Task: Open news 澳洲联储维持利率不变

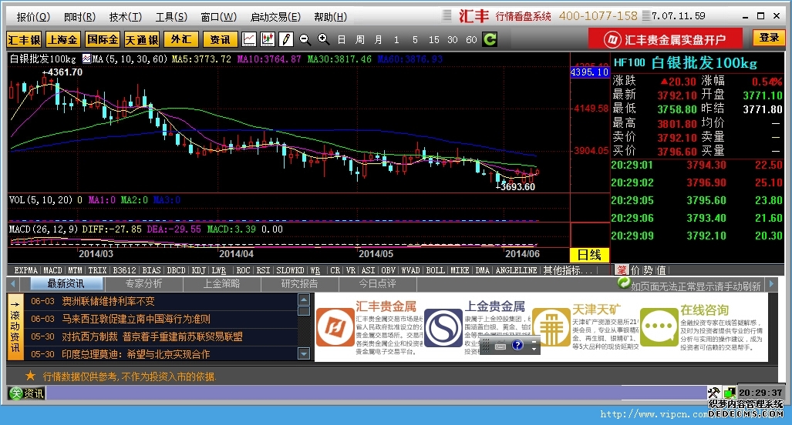Action: (108, 302)
